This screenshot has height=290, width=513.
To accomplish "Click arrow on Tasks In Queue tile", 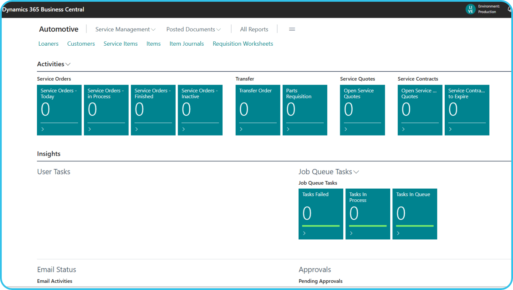I will [x=398, y=233].
